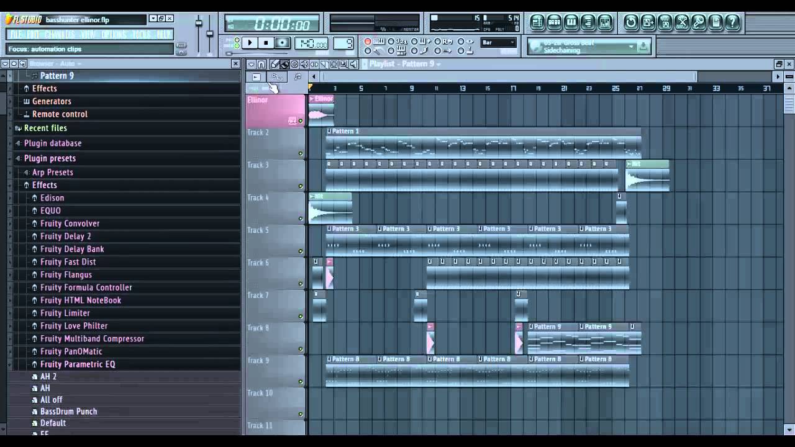795x447 pixels.
Task: Select the Mute tool in Playlist
Action: [x=304, y=64]
